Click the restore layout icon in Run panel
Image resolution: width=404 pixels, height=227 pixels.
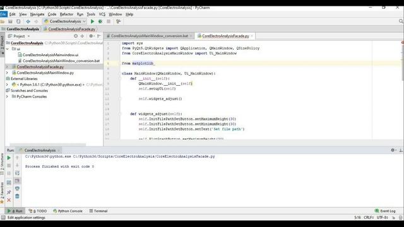coord(9,183)
